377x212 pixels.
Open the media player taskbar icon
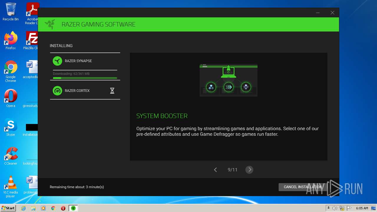(x=43, y=208)
